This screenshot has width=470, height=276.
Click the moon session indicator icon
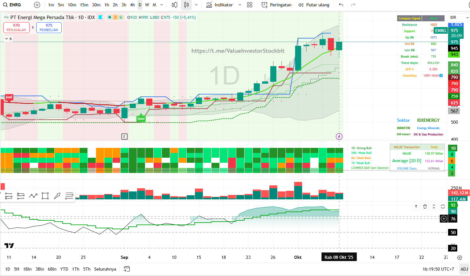(x=121, y=17)
